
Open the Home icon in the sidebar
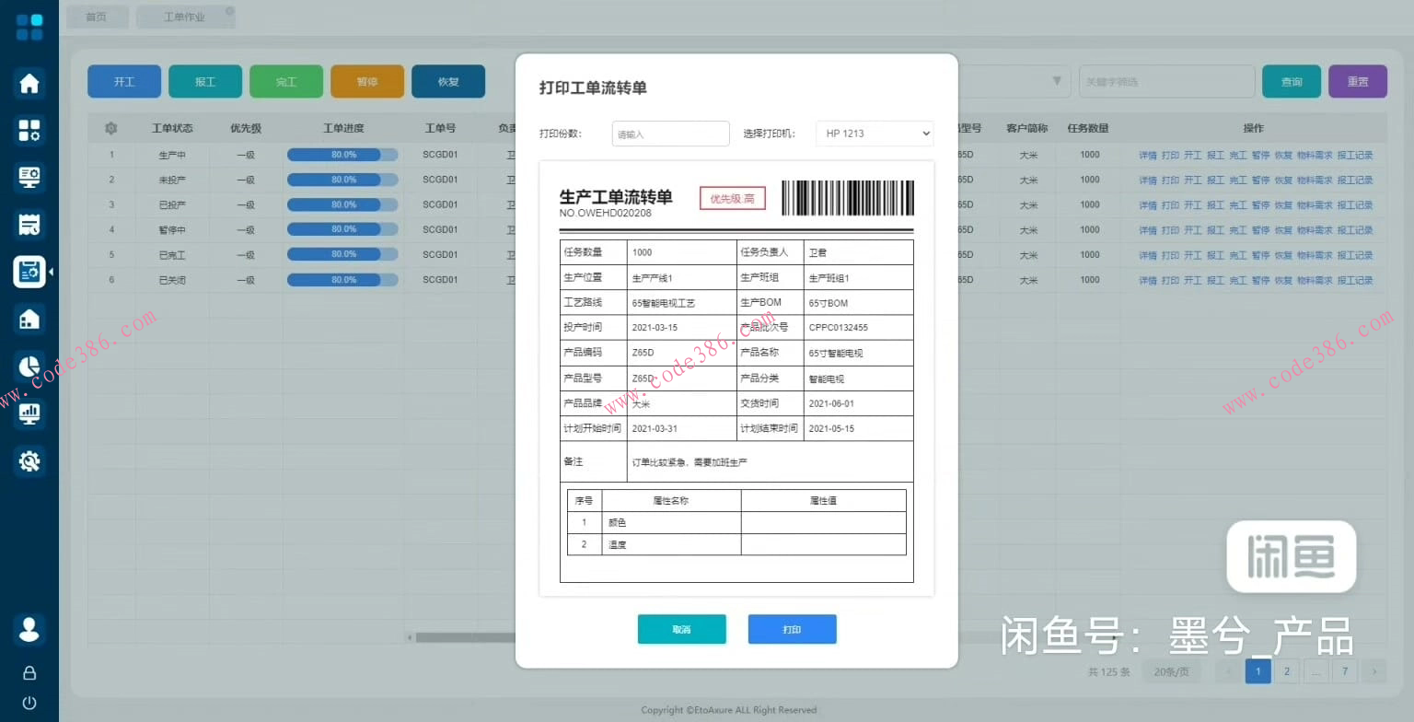[x=29, y=83]
